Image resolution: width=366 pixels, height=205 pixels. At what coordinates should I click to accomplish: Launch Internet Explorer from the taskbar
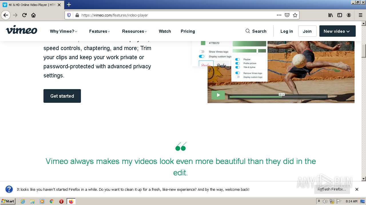tap(23, 201)
